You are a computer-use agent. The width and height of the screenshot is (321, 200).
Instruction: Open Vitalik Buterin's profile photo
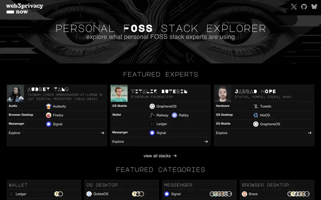[119, 93]
